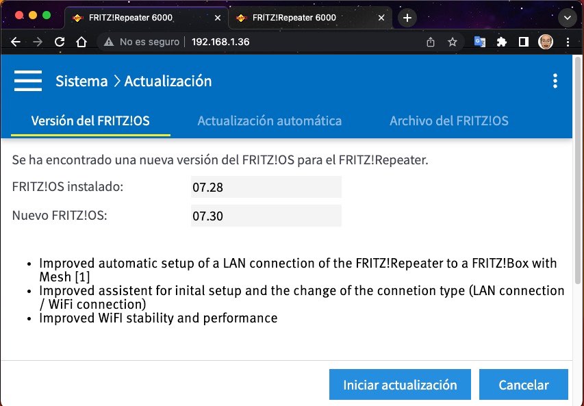Switch to Archivo del FRITZ!OS tab

449,120
